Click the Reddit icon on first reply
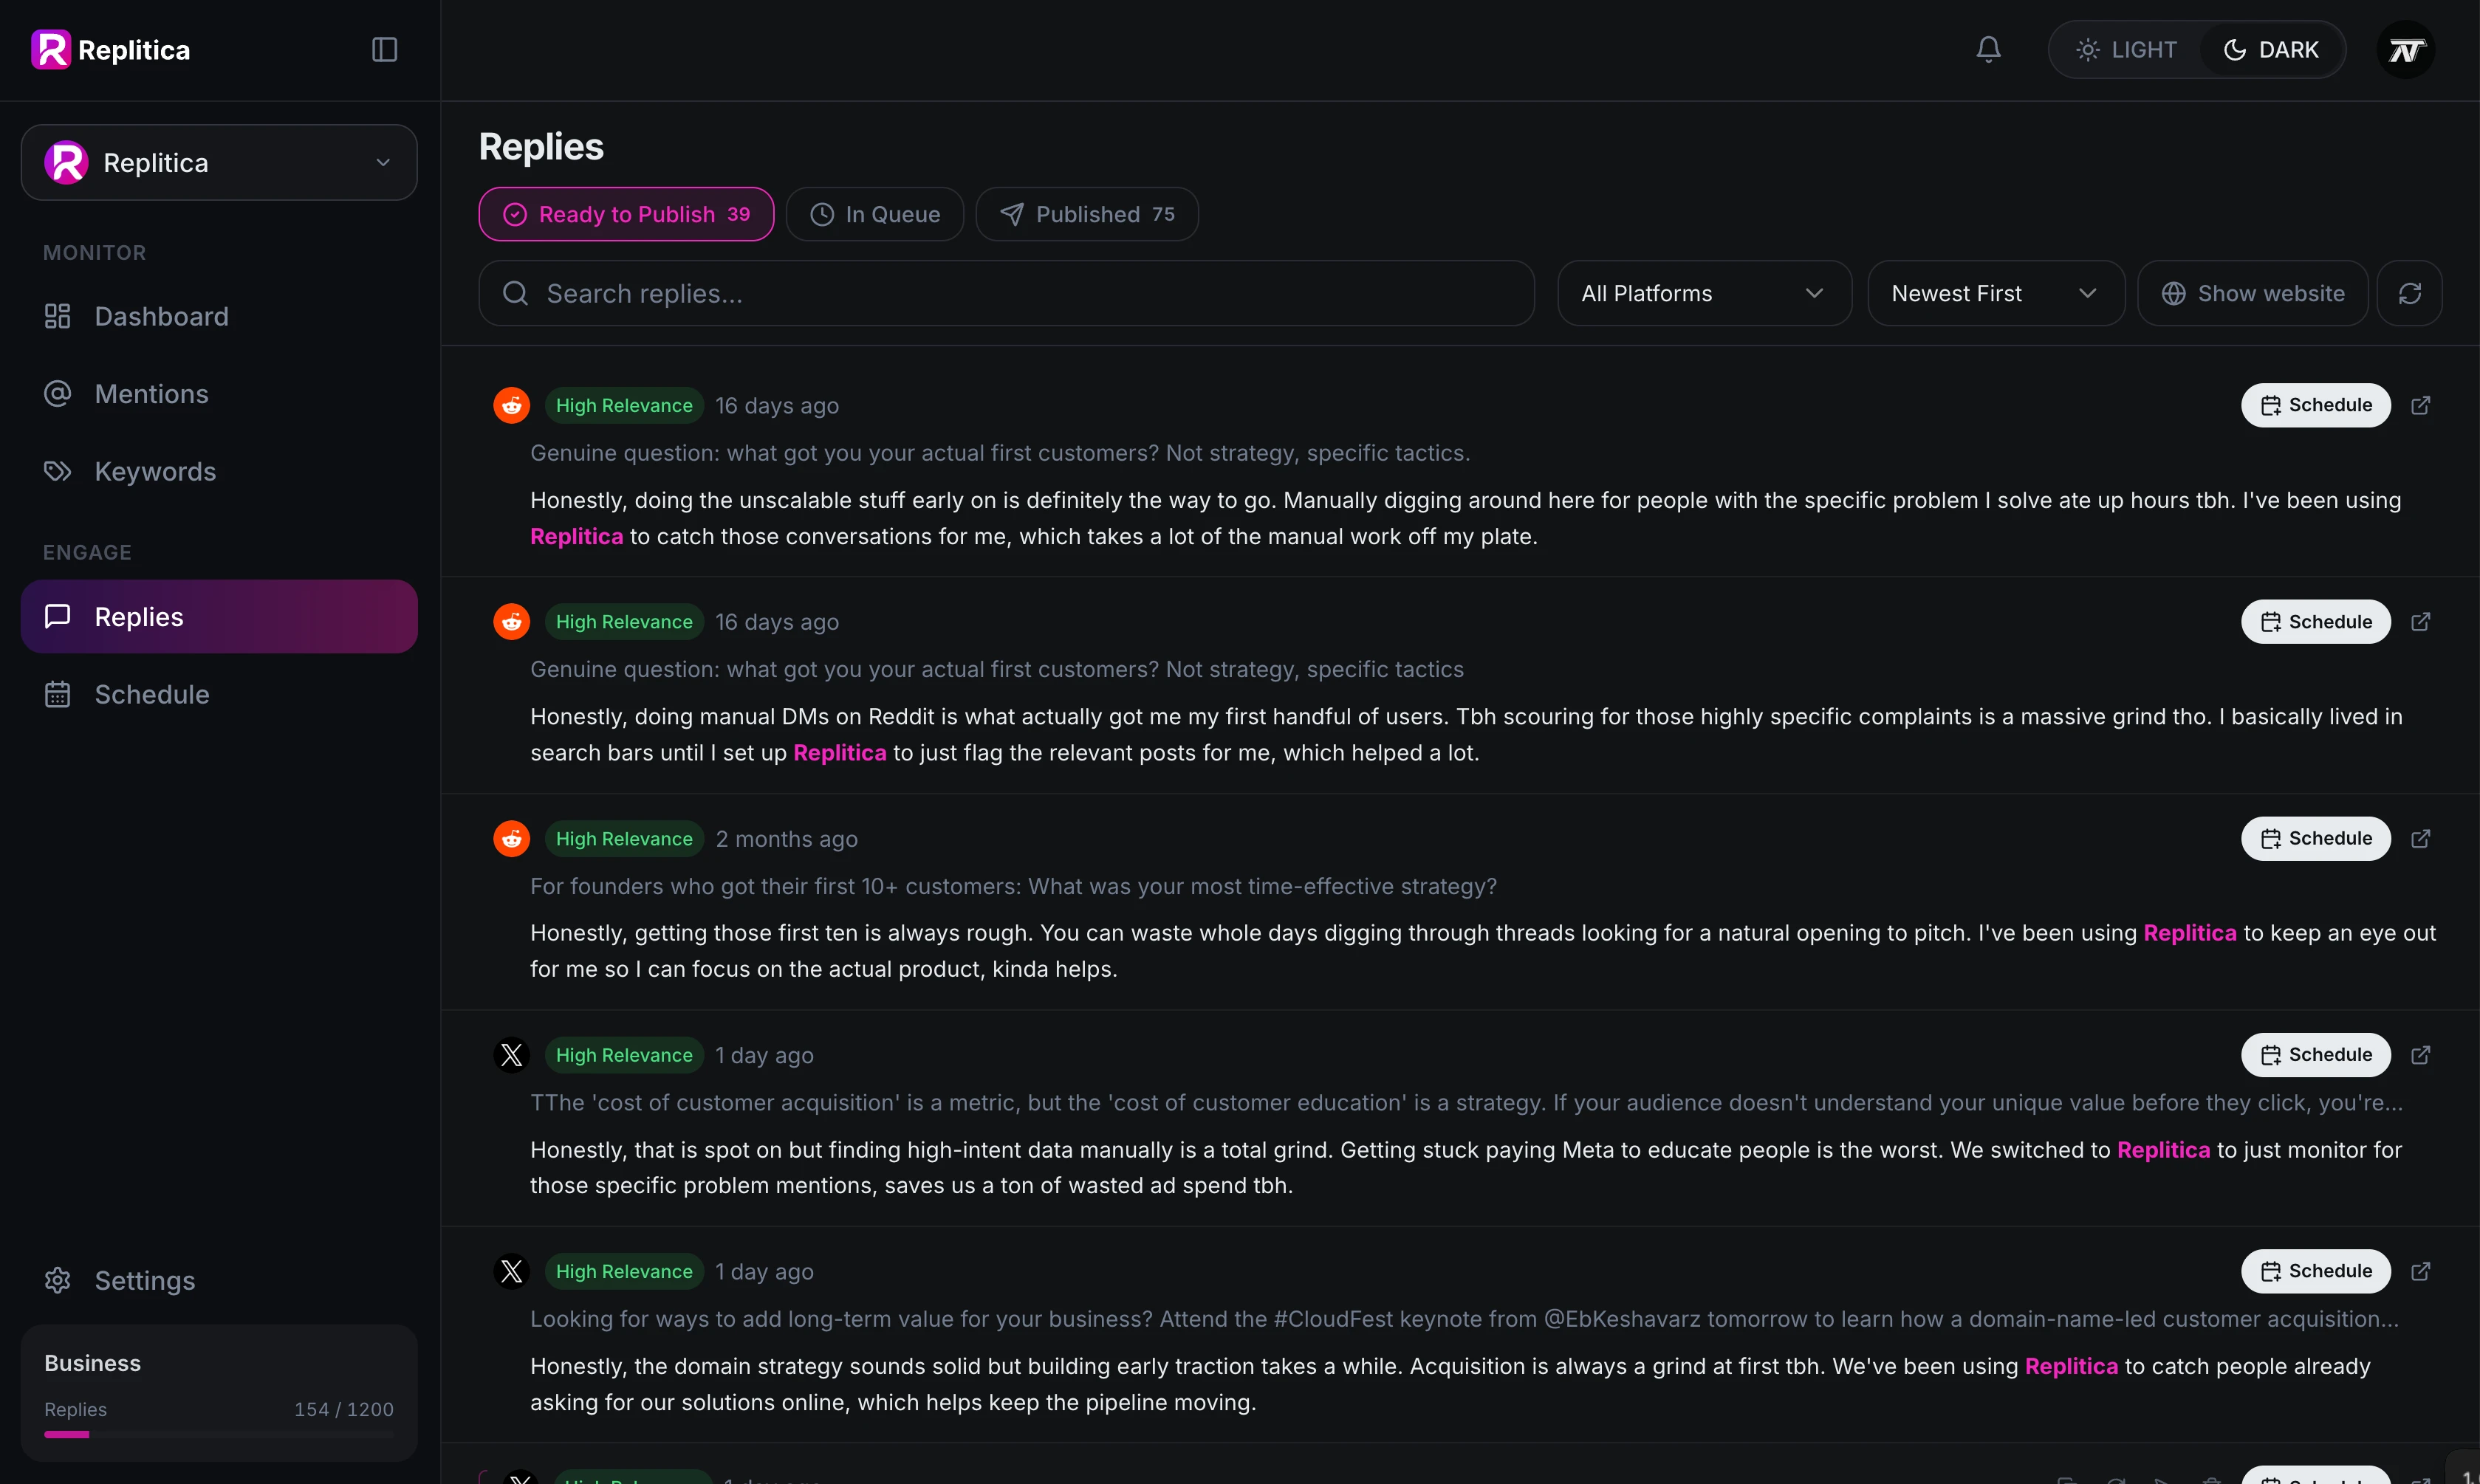This screenshot has width=2480, height=1484. 511,405
